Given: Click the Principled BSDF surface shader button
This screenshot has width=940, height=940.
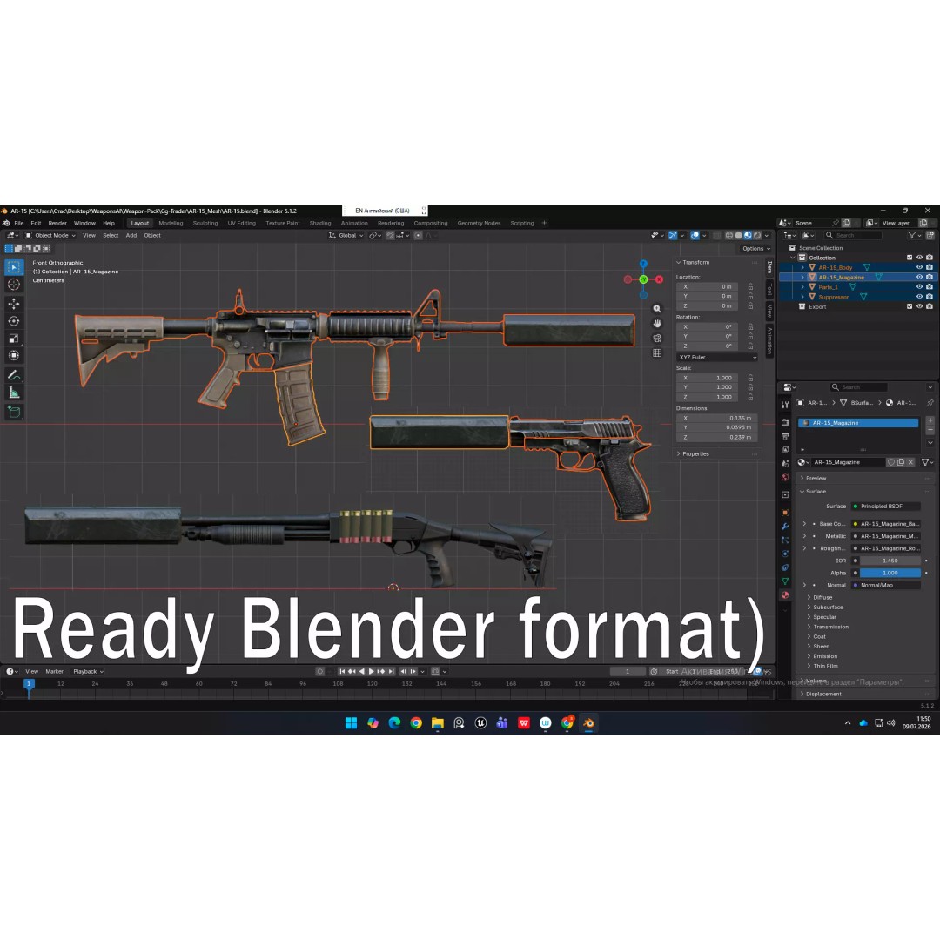Looking at the screenshot, I should coord(885,507).
